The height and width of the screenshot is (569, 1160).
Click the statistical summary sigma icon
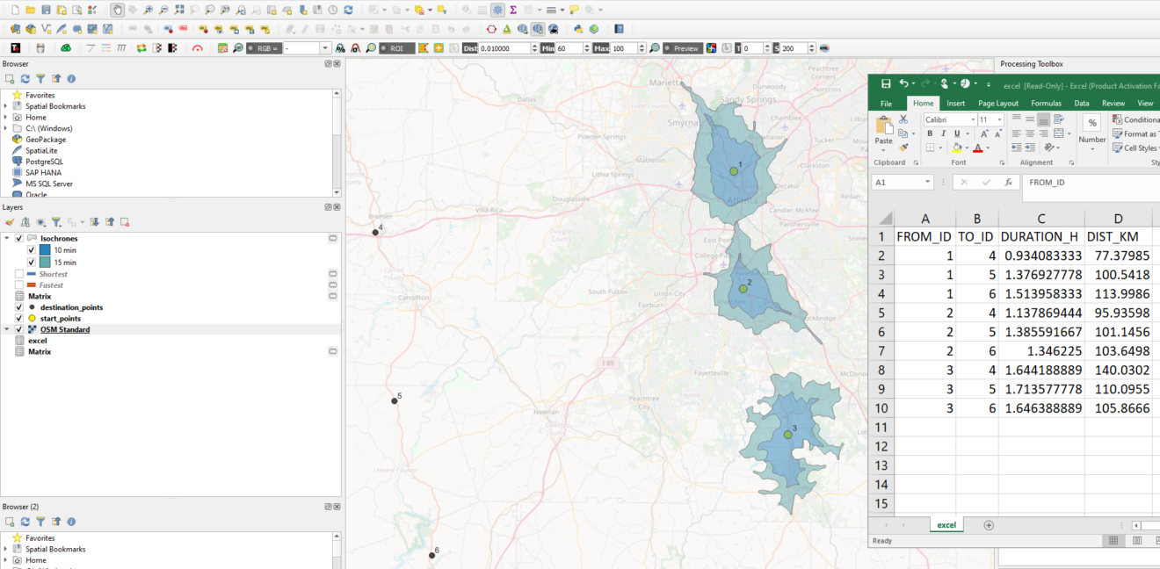(513, 10)
